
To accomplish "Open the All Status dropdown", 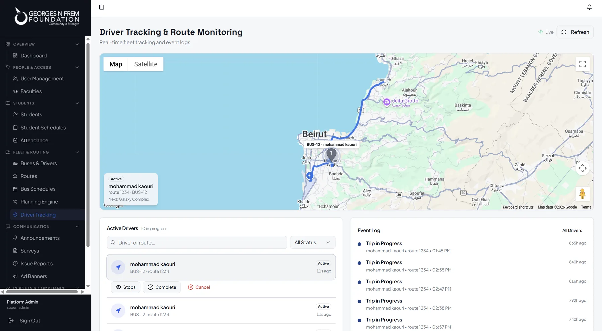I will pyautogui.click(x=313, y=243).
